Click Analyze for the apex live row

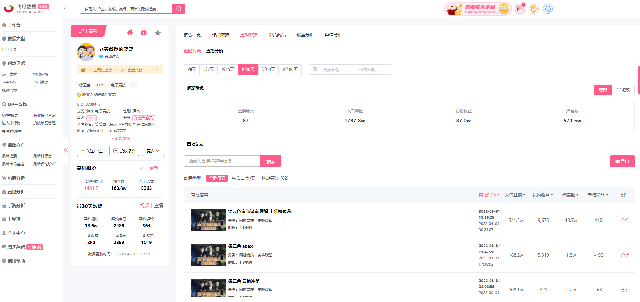[625, 255]
